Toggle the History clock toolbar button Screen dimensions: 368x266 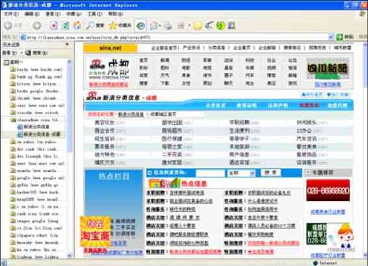(140, 26)
